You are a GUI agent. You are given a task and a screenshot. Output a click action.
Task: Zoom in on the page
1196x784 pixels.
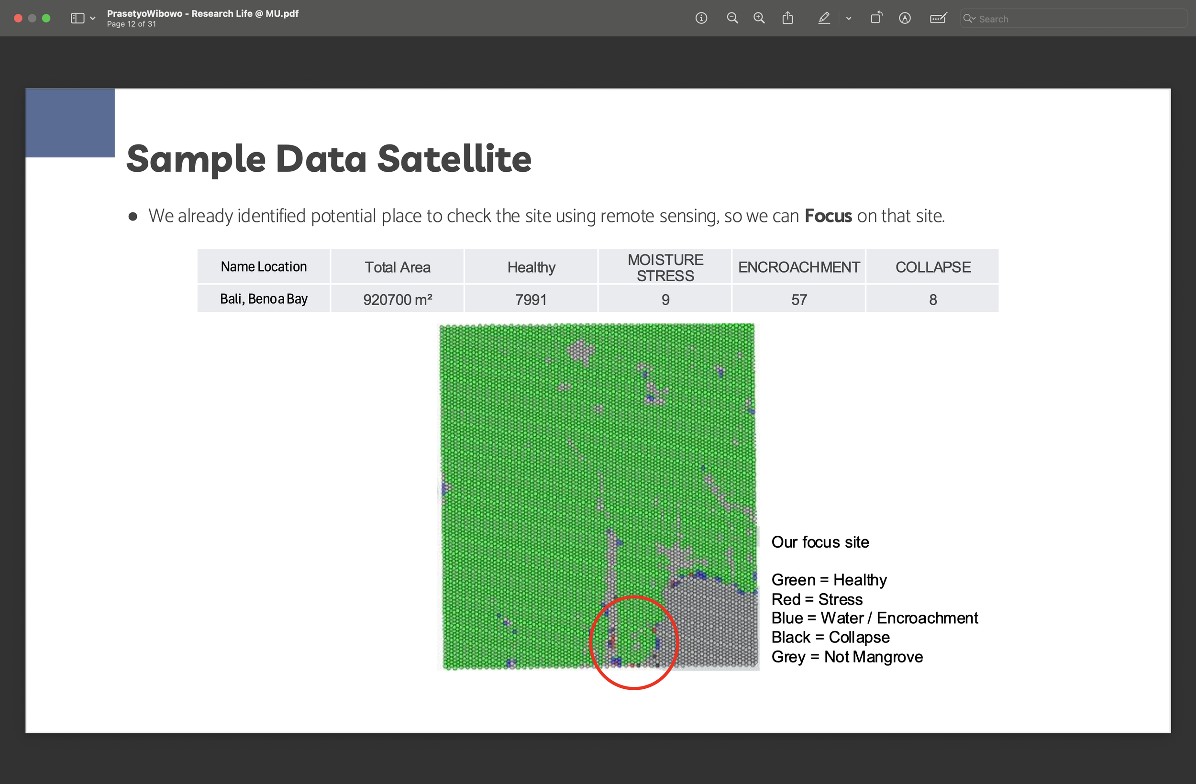click(759, 18)
